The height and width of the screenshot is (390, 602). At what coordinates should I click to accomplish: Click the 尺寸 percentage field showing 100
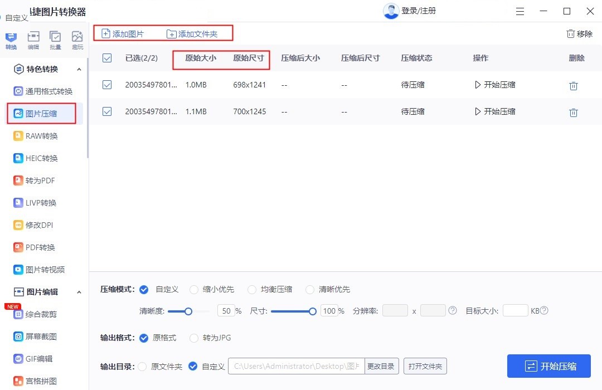click(329, 311)
